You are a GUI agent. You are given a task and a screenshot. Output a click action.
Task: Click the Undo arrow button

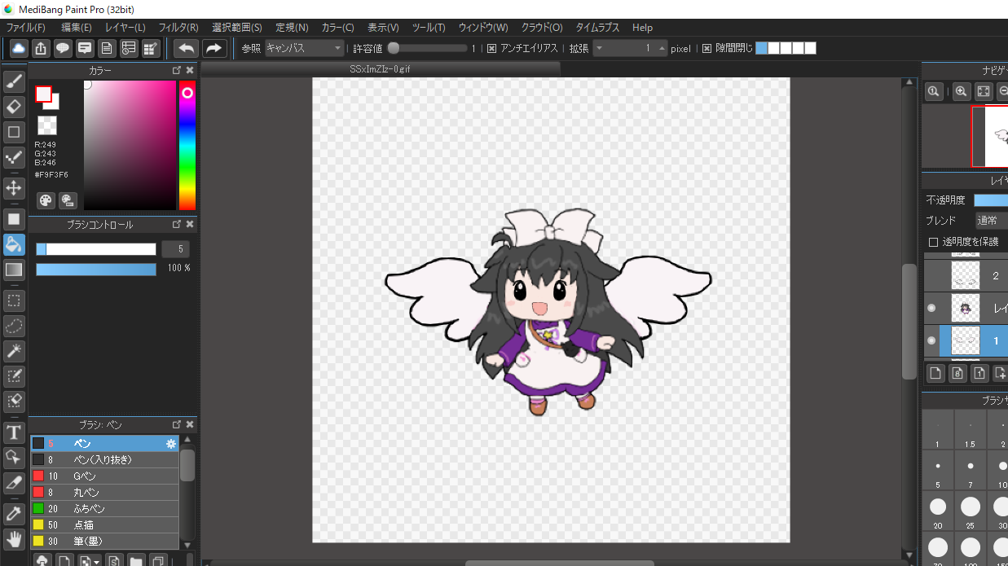tap(187, 48)
